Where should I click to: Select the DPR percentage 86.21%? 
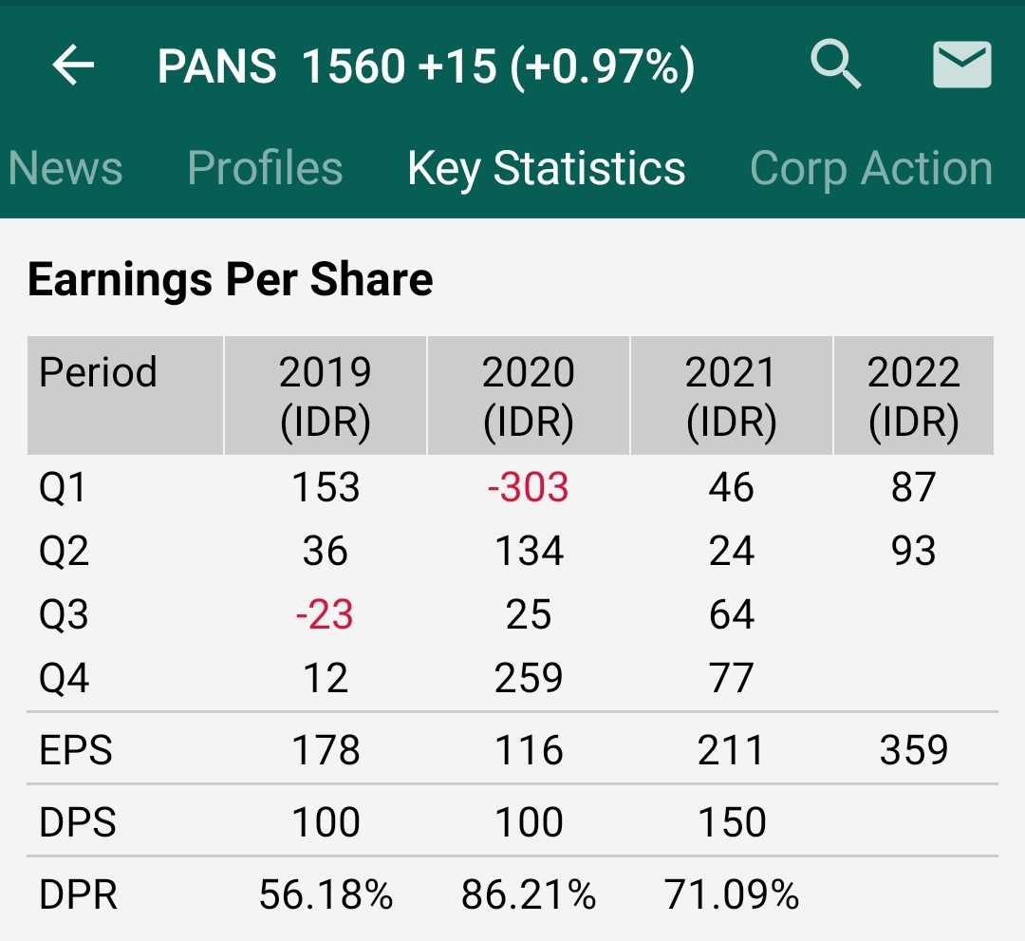[529, 894]
